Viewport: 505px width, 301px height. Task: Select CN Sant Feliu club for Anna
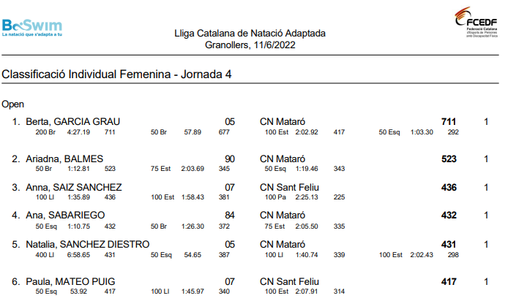click(289, 187)
